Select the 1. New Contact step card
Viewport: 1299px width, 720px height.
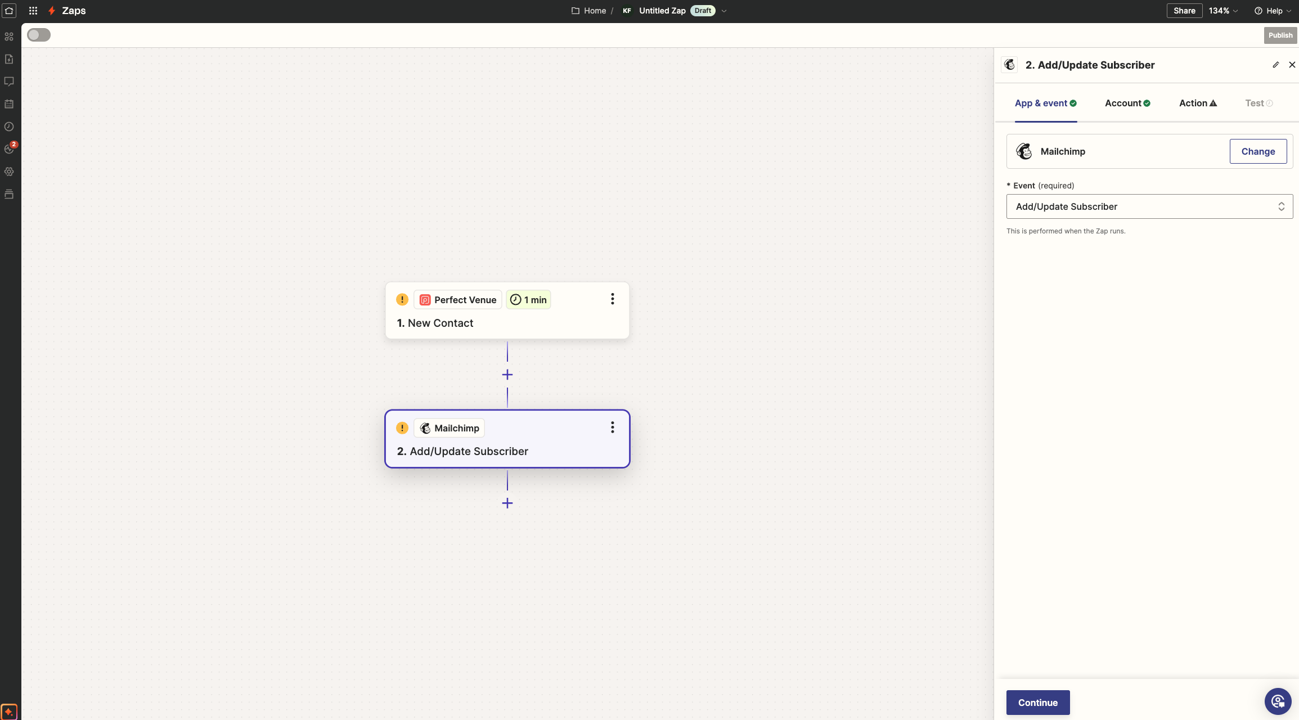pyautogui.click(x=507, y=310)
